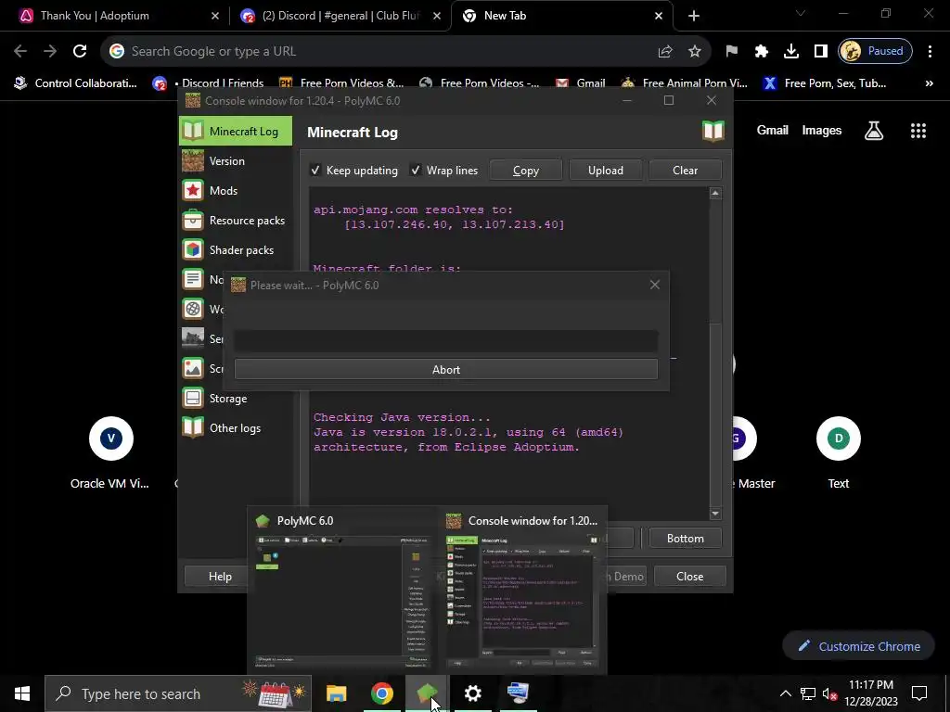
Task: Open the Storage page icon
Action: [193, 399]
